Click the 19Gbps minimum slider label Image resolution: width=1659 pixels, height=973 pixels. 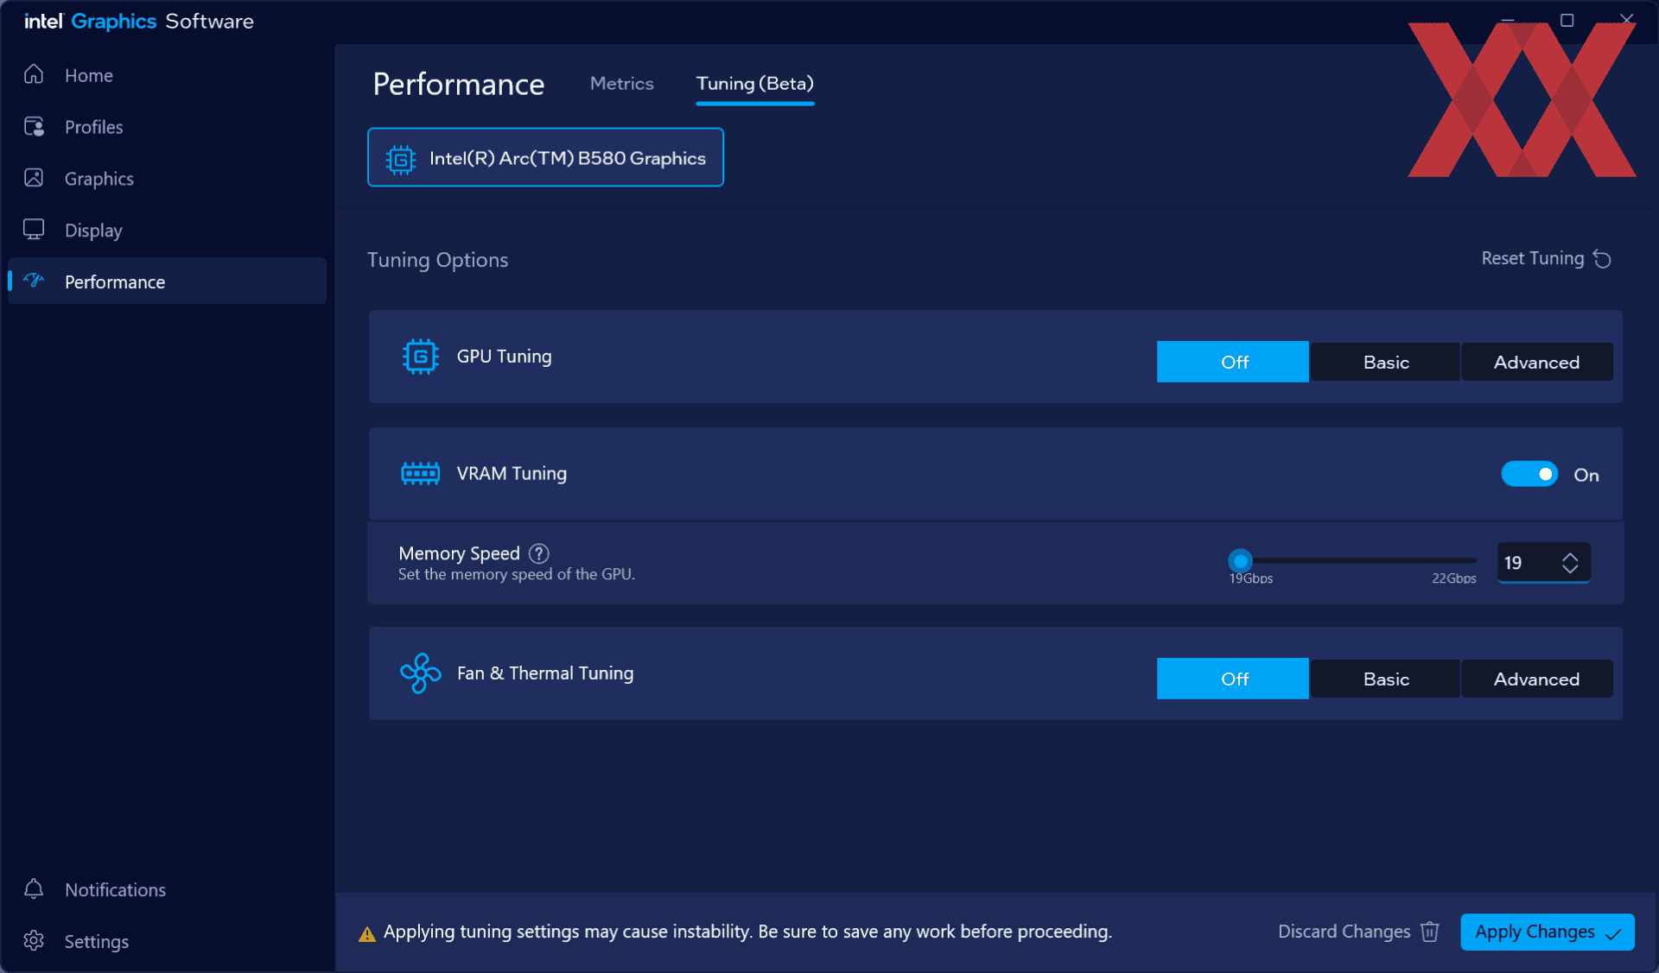(1250, 578)
